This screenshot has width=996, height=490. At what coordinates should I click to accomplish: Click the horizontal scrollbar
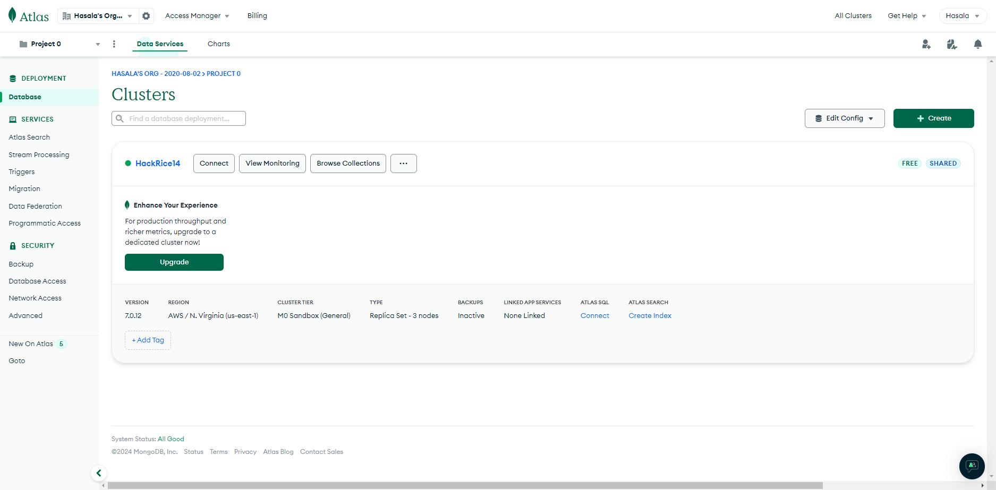coord(465,486)
